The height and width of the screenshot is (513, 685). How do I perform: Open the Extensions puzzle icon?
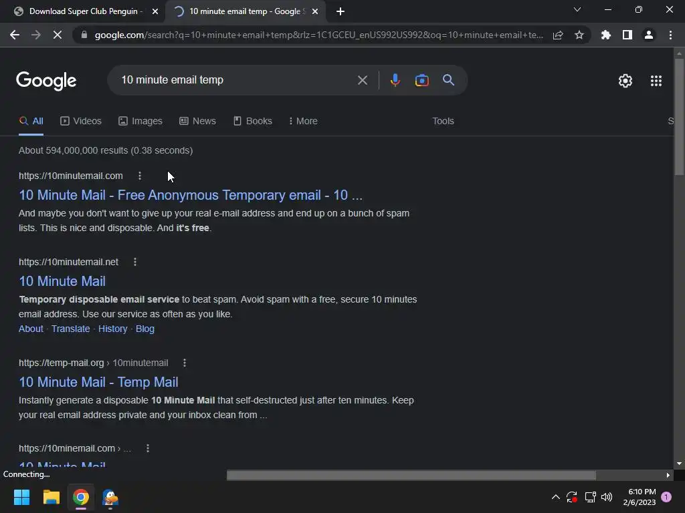pyautogui.click(x=606, y=35)
